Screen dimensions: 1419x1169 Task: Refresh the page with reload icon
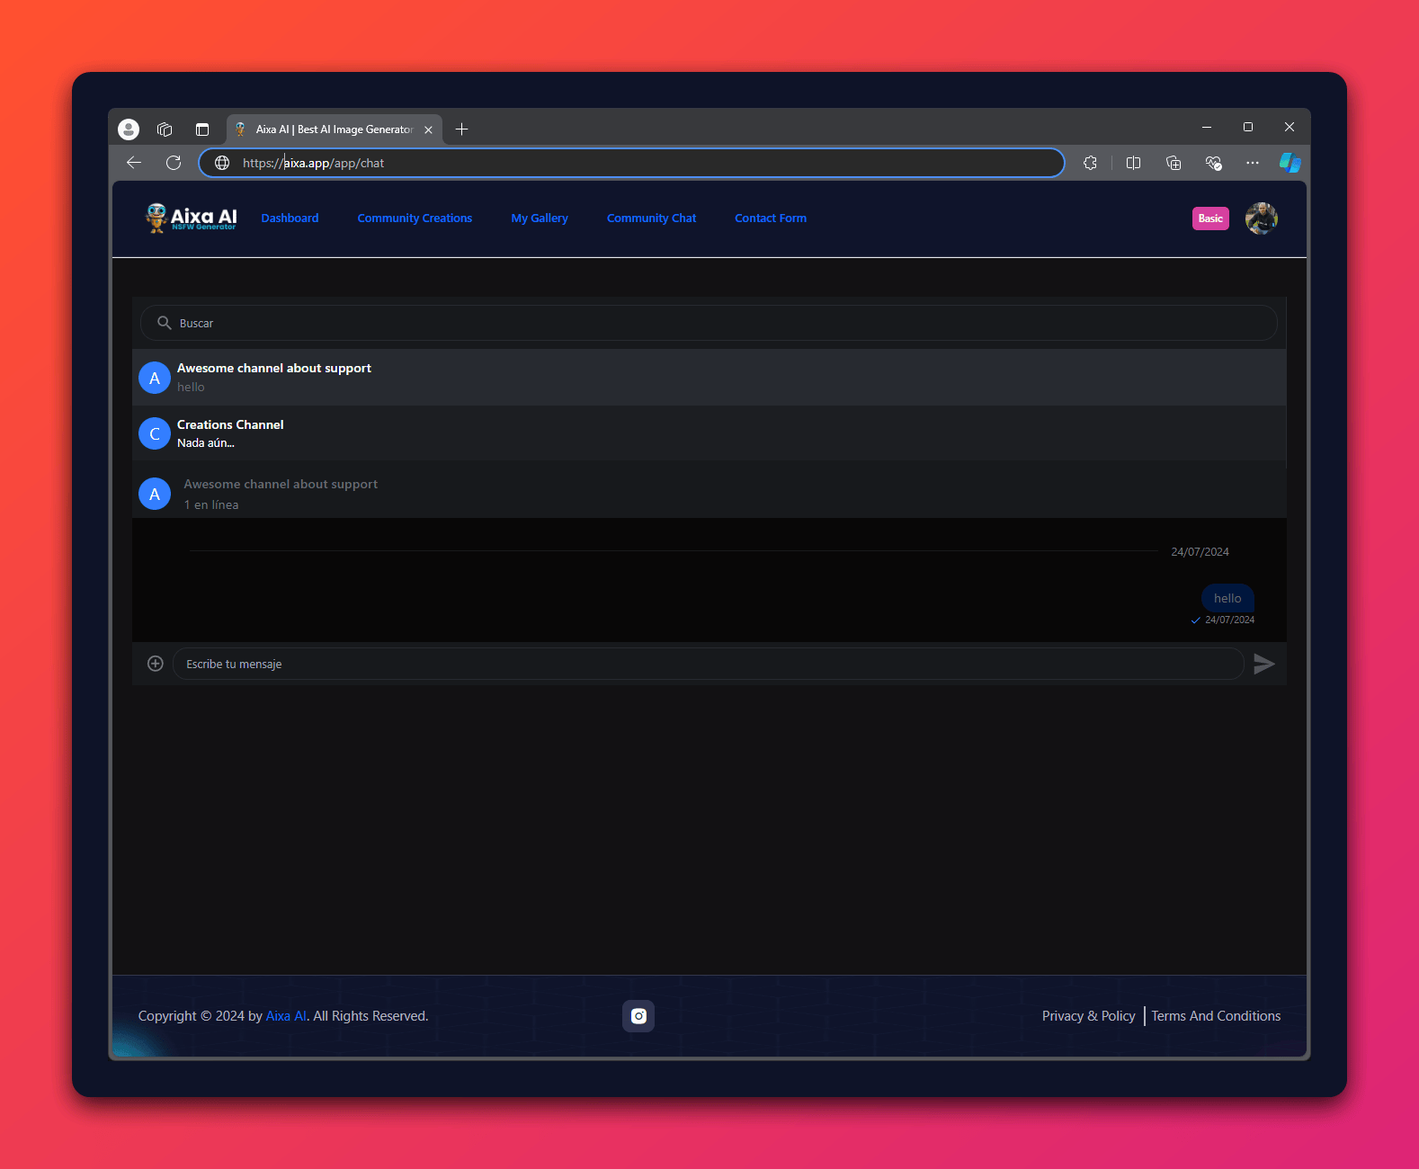[174, 163]
